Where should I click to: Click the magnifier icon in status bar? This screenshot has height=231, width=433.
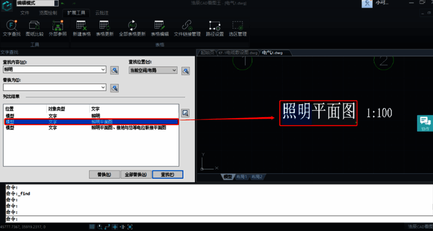pos(100,227)
